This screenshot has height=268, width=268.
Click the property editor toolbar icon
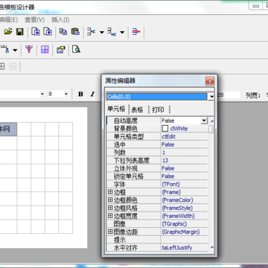click(x=61, y=50)
